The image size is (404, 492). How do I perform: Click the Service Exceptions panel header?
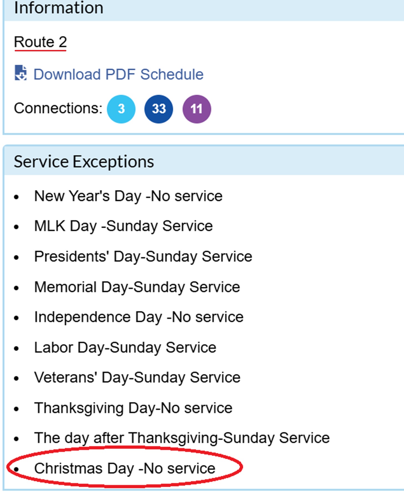[84, 162]
